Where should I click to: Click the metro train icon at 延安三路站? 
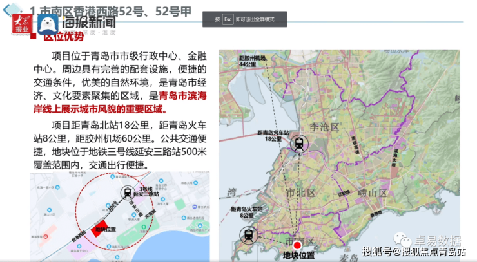pyautogui.click(x=128, y=192)
